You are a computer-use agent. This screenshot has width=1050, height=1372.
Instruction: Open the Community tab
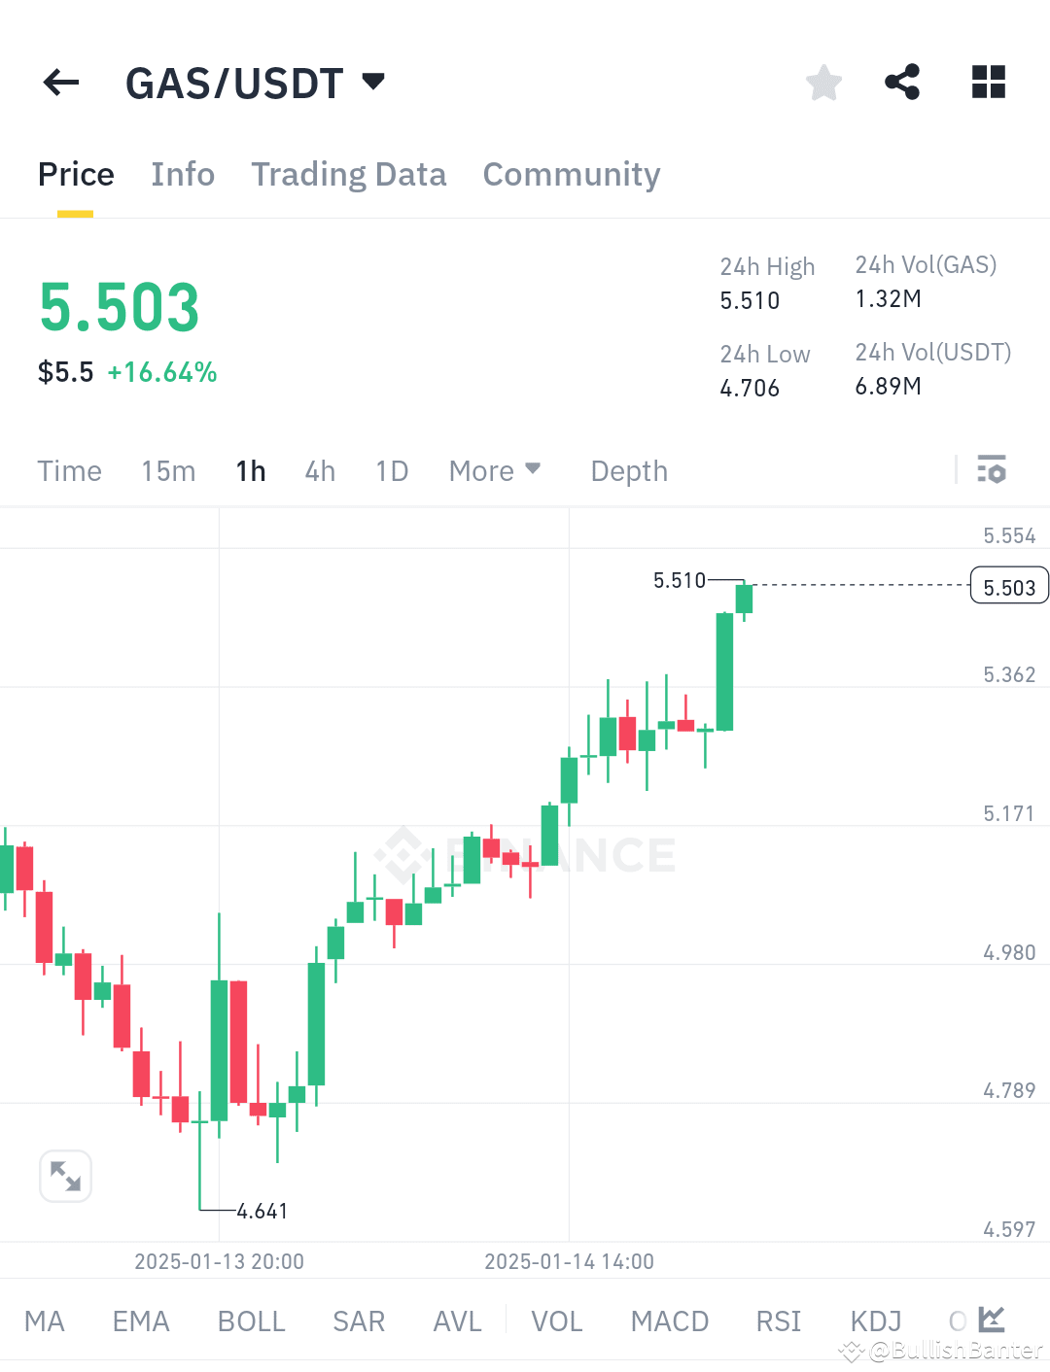571,175
